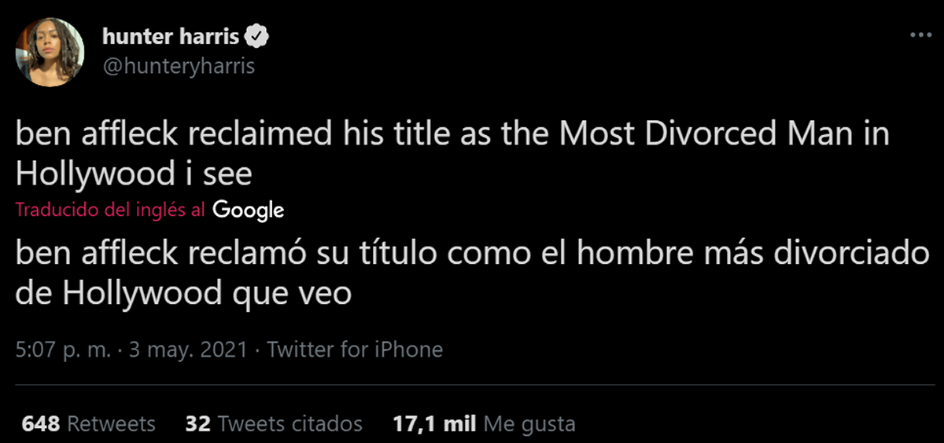The image size is (944, 443).
Task: Open the Twitter for iPhone source link
Action: point(355,350)
